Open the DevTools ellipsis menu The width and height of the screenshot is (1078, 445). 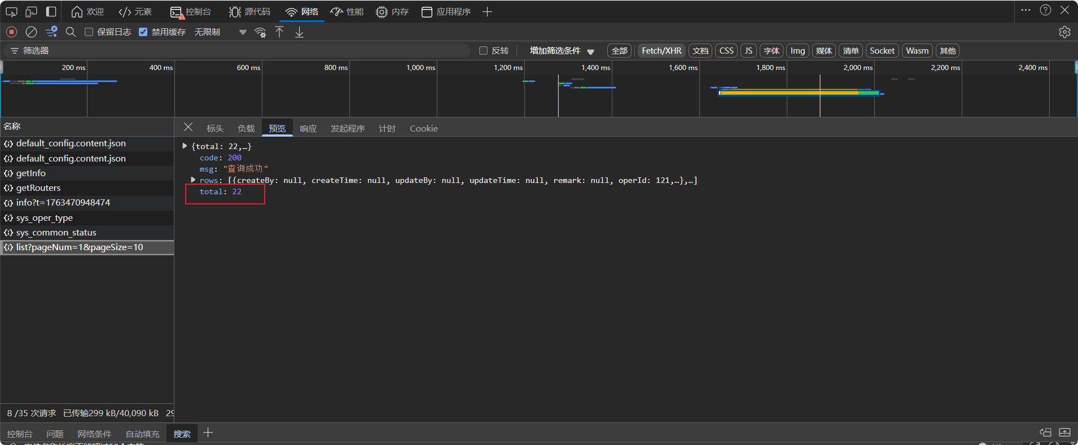tap(1026, 10)
